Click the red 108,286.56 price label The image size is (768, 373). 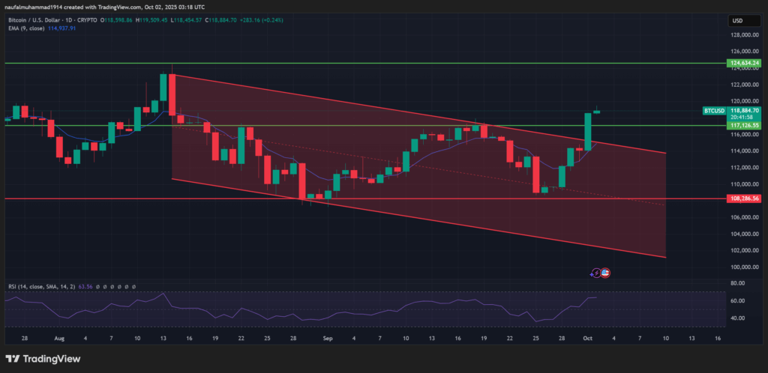point(745,199)
